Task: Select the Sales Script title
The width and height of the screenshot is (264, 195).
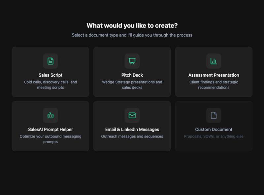Action: tap(50, 75)
